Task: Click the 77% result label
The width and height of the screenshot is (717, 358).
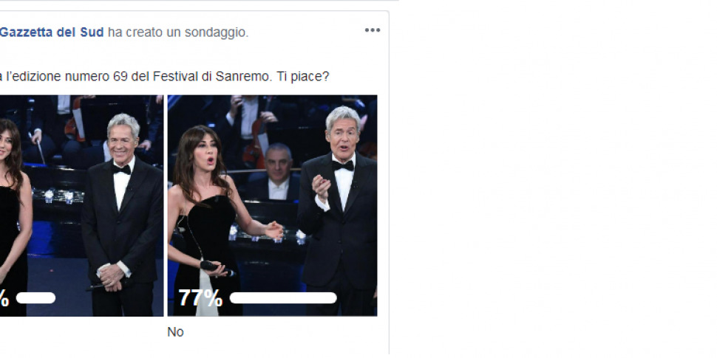Action: [200, 298]
